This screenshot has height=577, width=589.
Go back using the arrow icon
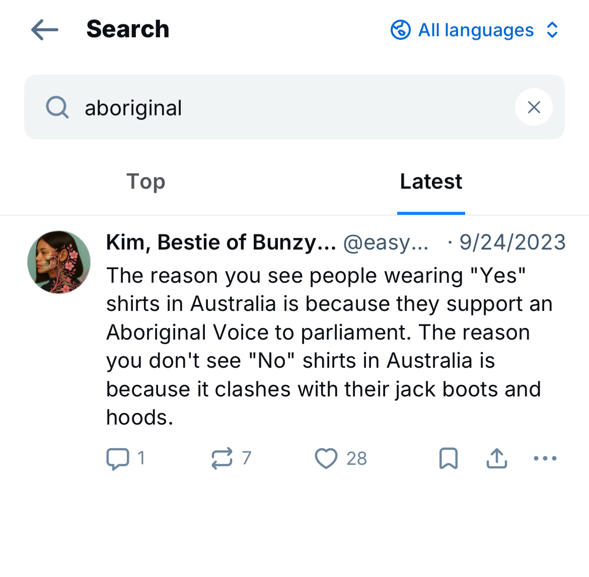pyautogui.click(x=45, y=30)
